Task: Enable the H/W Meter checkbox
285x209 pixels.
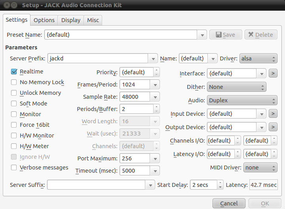Action: click(14, 146)
